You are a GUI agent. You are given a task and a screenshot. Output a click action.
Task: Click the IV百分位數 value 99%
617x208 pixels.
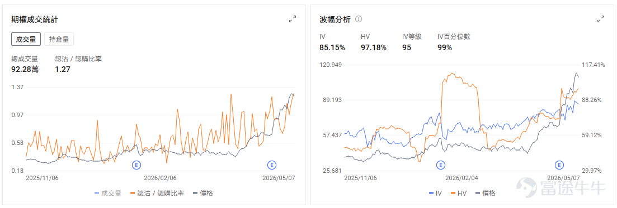pyautogui.click(x=445, y=47)
